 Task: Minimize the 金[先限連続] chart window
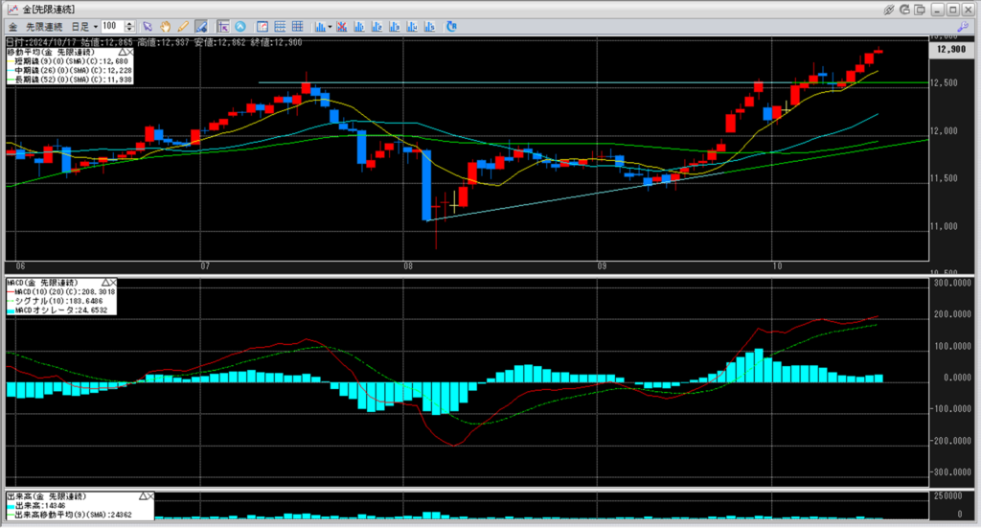point(937,10)
